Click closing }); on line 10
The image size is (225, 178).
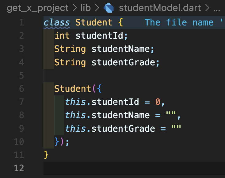point(62,142)
